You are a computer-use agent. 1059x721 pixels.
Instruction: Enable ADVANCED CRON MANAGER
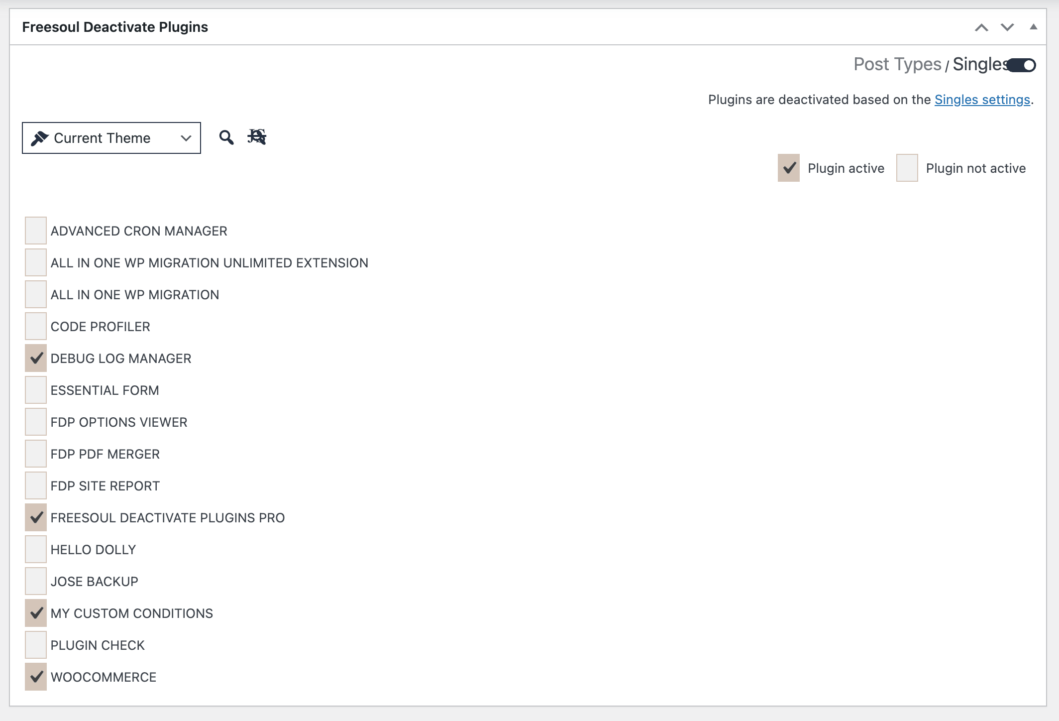35,231
